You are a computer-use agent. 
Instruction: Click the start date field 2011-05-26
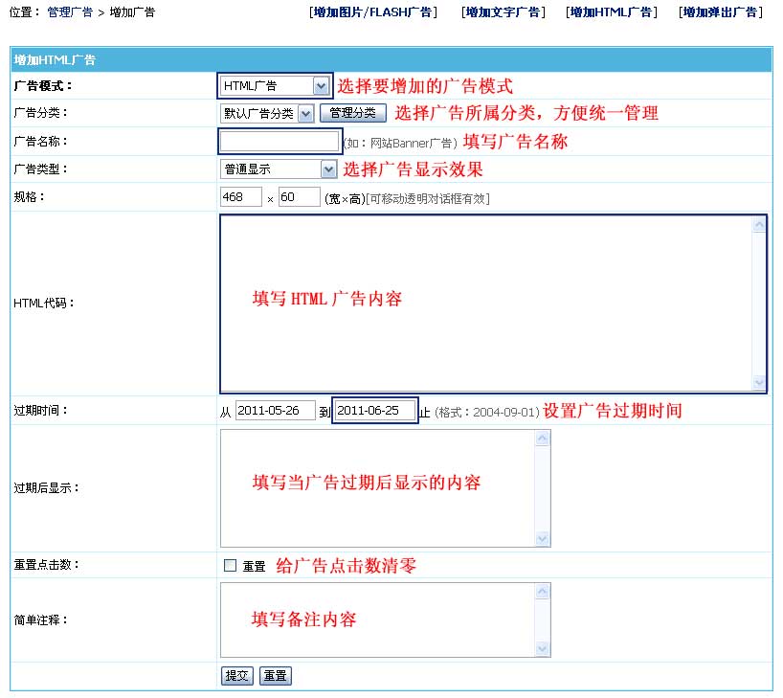(275, 411)
